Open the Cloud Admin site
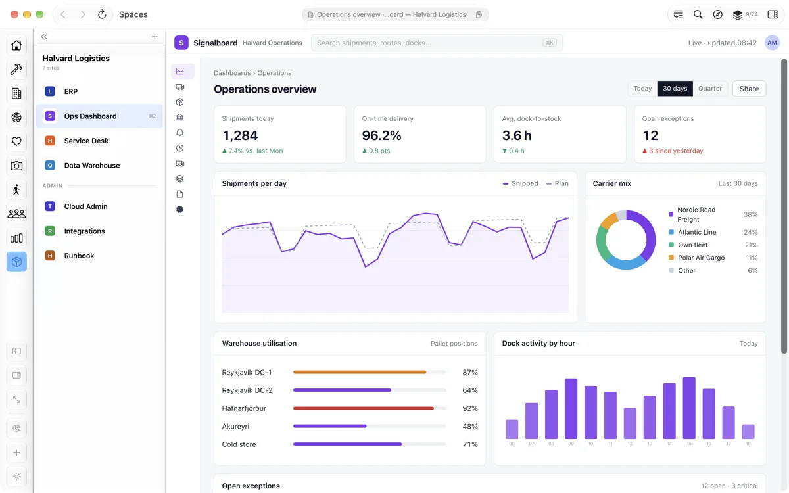 [99, 206]
